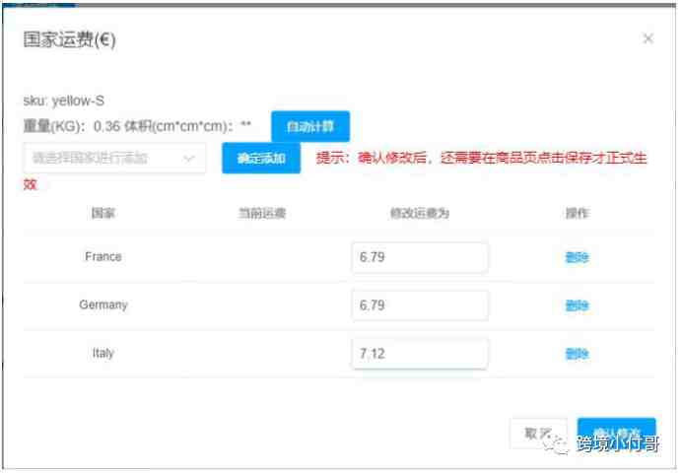Click the 确认修改 confirm button
Screen dimensions: 682x475
pyautogui.click(x=616, y=434)
